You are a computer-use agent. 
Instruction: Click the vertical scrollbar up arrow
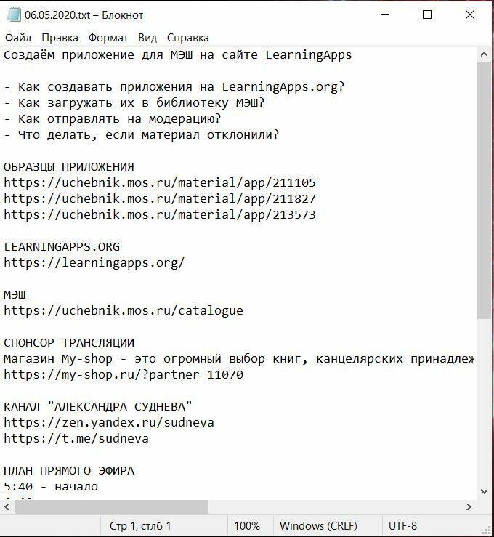coord(484,54)
